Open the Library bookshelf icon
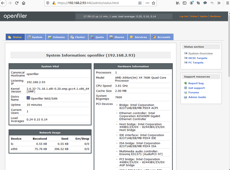 point(178,3)
